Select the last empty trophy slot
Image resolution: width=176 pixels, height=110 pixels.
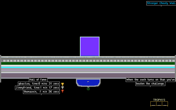165,103
